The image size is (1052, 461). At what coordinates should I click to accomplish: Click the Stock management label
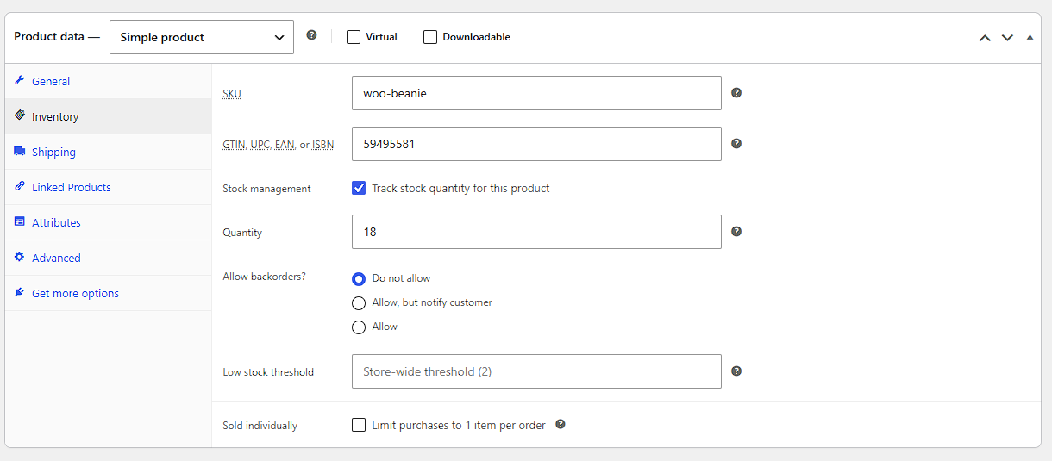[266, 189]
